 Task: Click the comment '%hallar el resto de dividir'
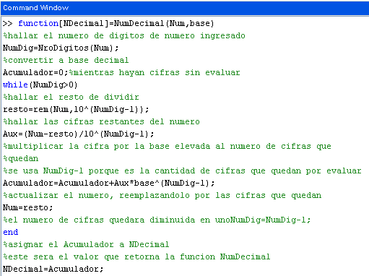71,97
